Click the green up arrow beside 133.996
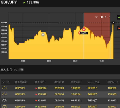The image size is (120, 108). click(x=24, y=3)
